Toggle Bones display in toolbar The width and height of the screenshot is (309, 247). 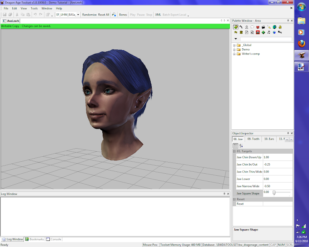point(123,15)
